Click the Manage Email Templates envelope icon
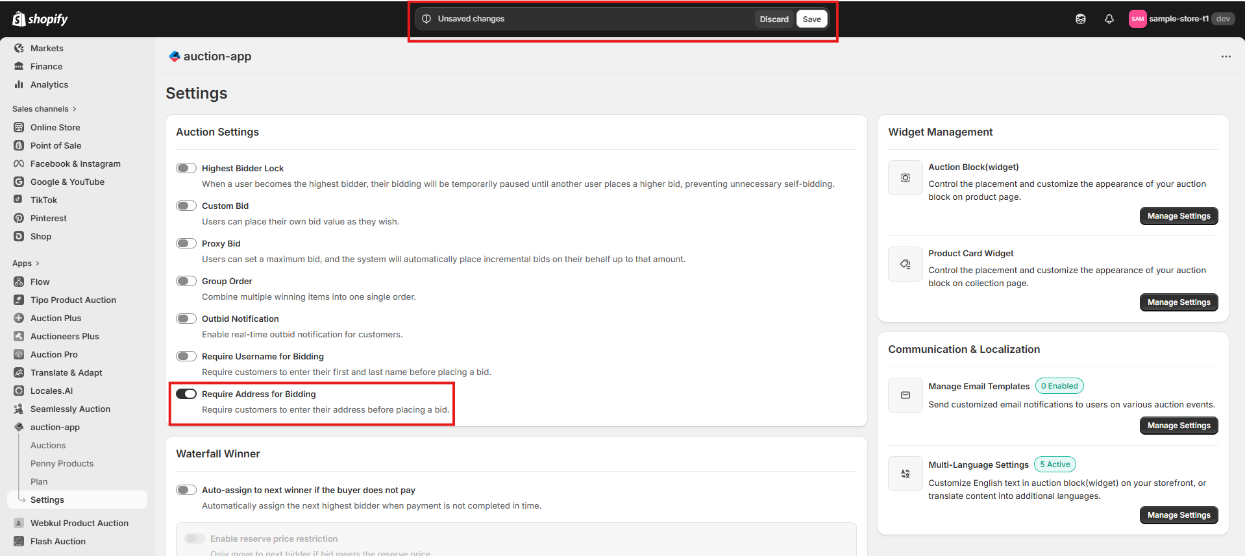Screen dimensions: 1245x556 coord(905,395)
